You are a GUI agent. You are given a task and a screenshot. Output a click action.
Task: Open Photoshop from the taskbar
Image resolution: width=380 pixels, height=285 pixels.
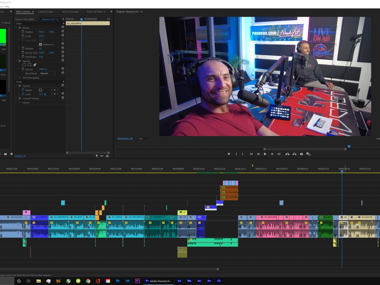pos(117,281)
